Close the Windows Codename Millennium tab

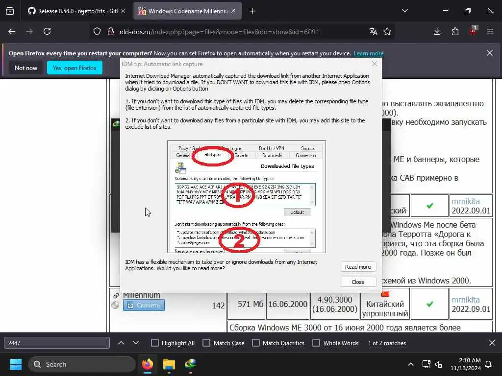(x=233, y=11)
